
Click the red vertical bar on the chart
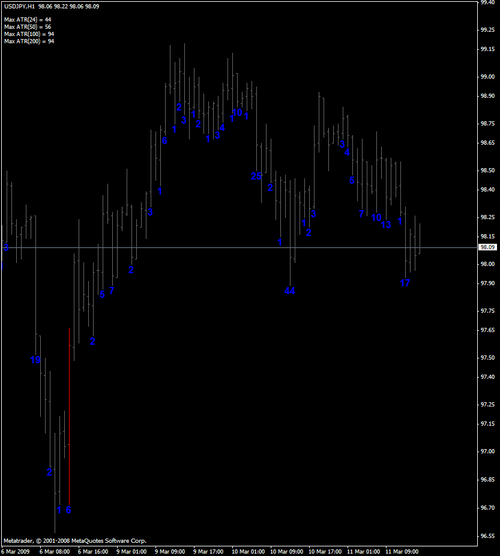pos(70,416)
